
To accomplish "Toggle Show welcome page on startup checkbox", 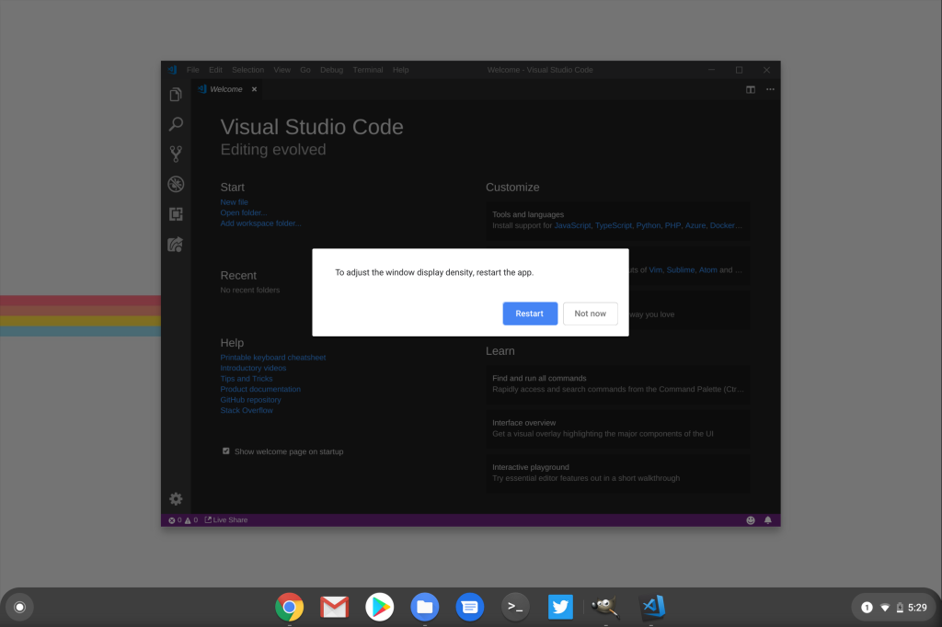I will pyautogui.click(x=226, y=451).
